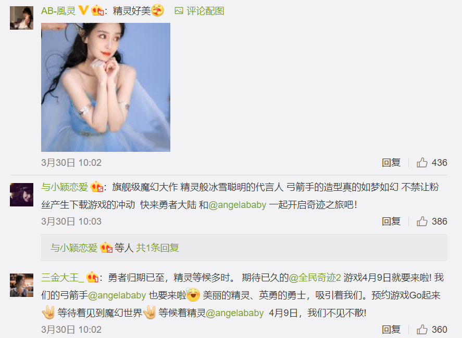Viewport: 462px width, 338px height.
Task: Click the crown badge next to 与小颖恋爱 comment author
Action: pyautogui.click(x=97, y=187)
